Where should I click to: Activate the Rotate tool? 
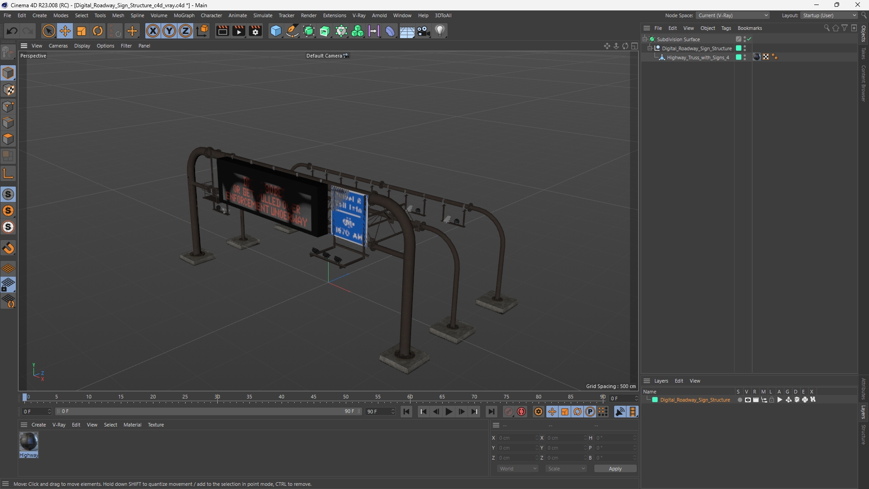[98, 31]
